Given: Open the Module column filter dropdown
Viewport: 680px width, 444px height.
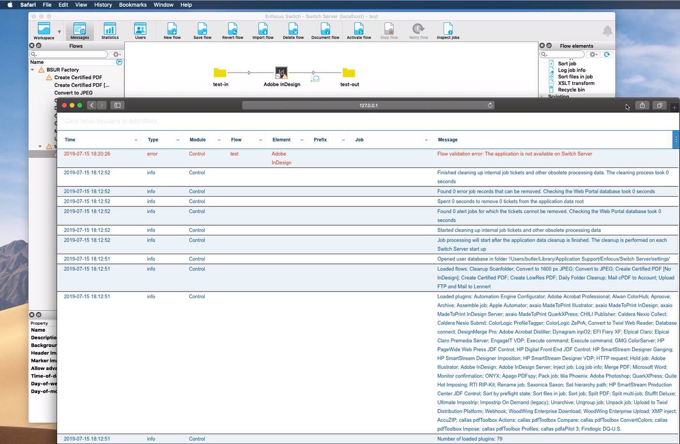Looking at the screenshot, I should (x=219, y=140).
